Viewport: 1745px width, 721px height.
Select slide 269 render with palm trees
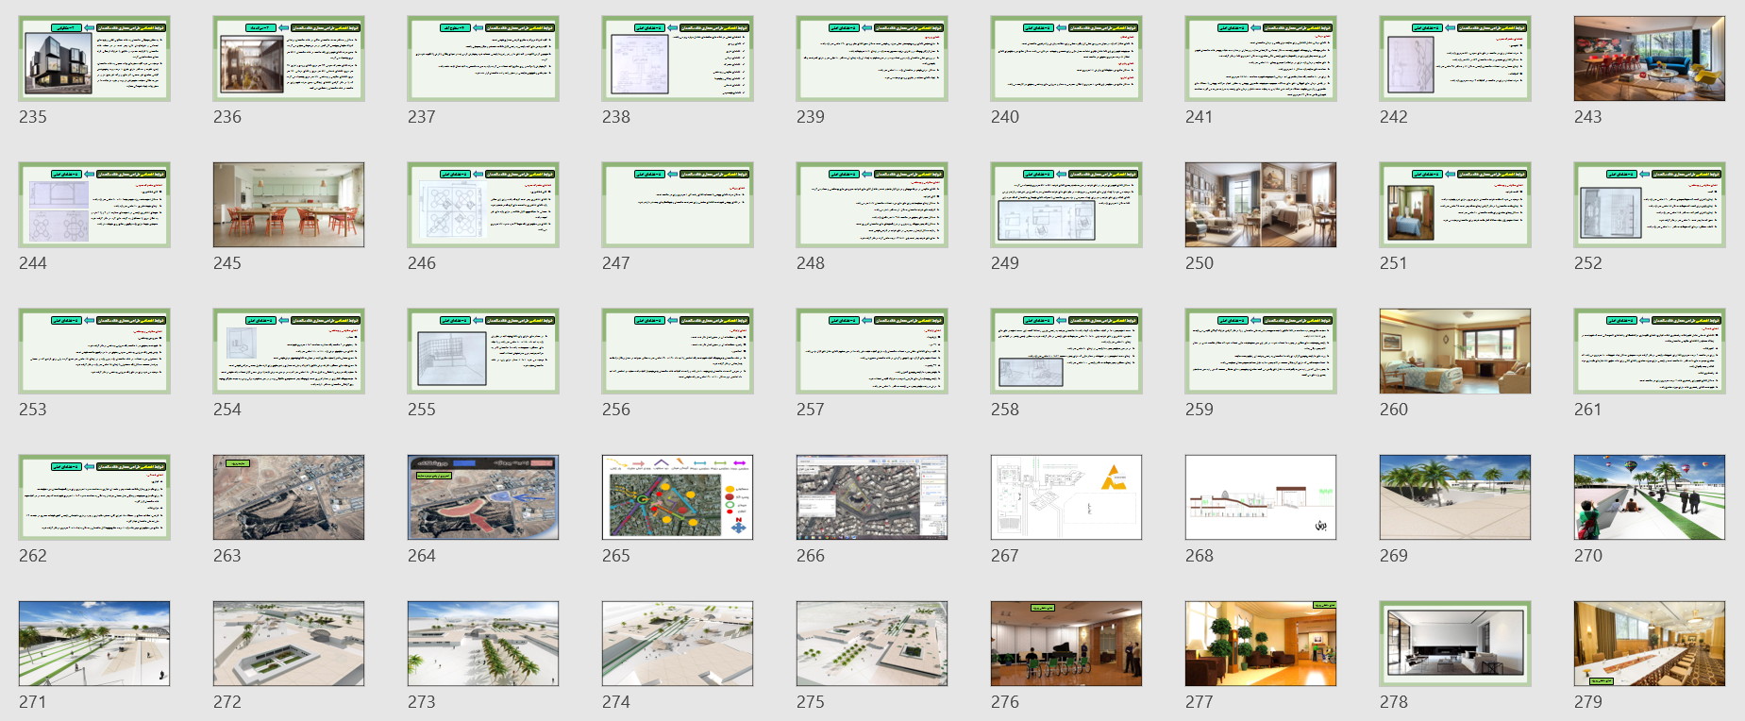[x=1454, y=497]
